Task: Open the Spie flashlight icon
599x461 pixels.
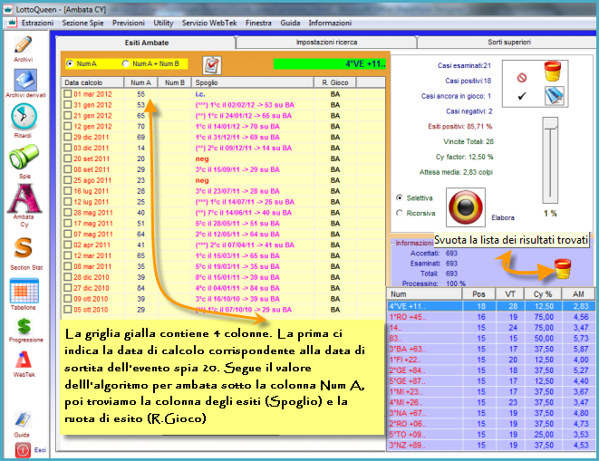Action: (24, 157)
